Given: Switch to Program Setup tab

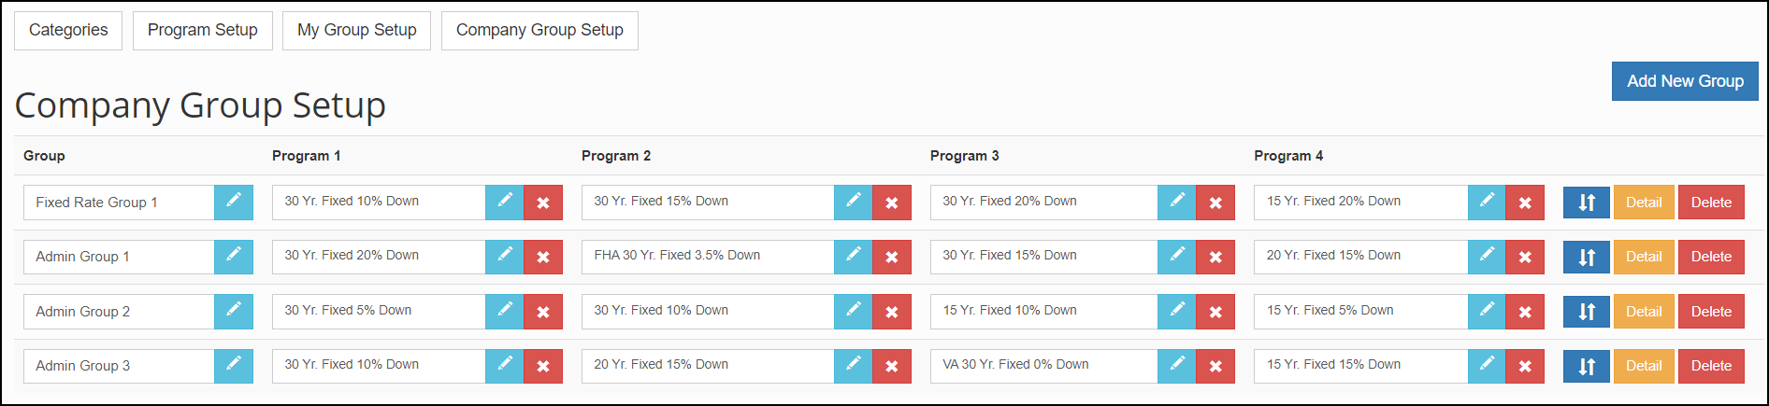Looking at the screenshot, I should pos(203,31).
